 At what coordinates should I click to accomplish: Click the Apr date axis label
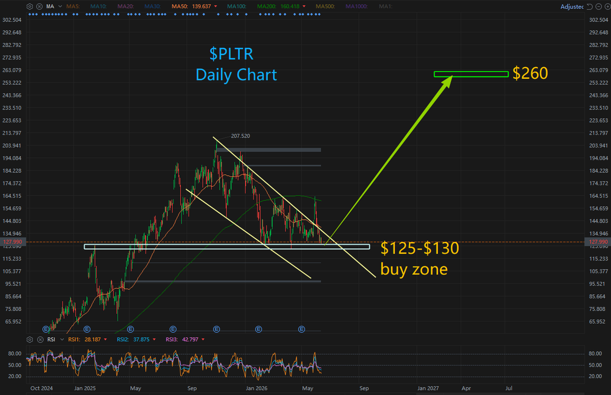tap(466, 388)
